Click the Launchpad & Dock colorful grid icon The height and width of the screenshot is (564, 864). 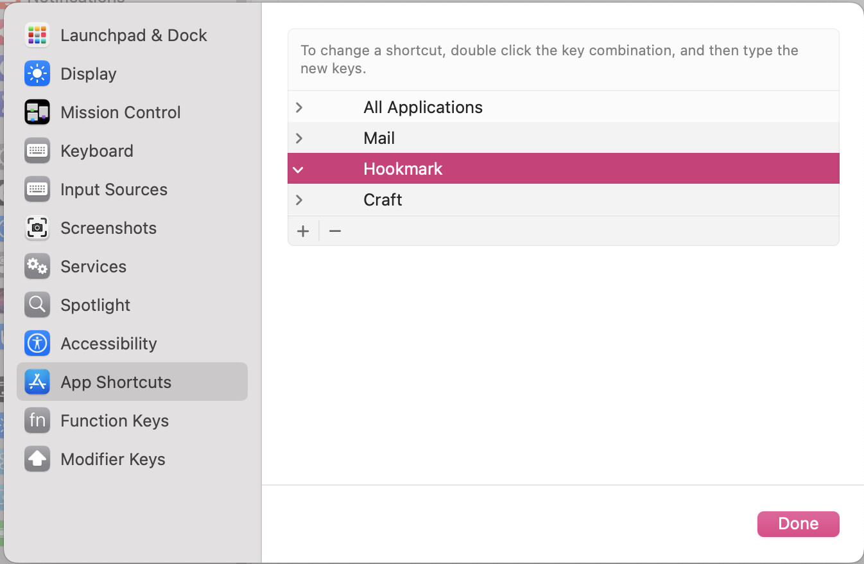coord(37,35)
